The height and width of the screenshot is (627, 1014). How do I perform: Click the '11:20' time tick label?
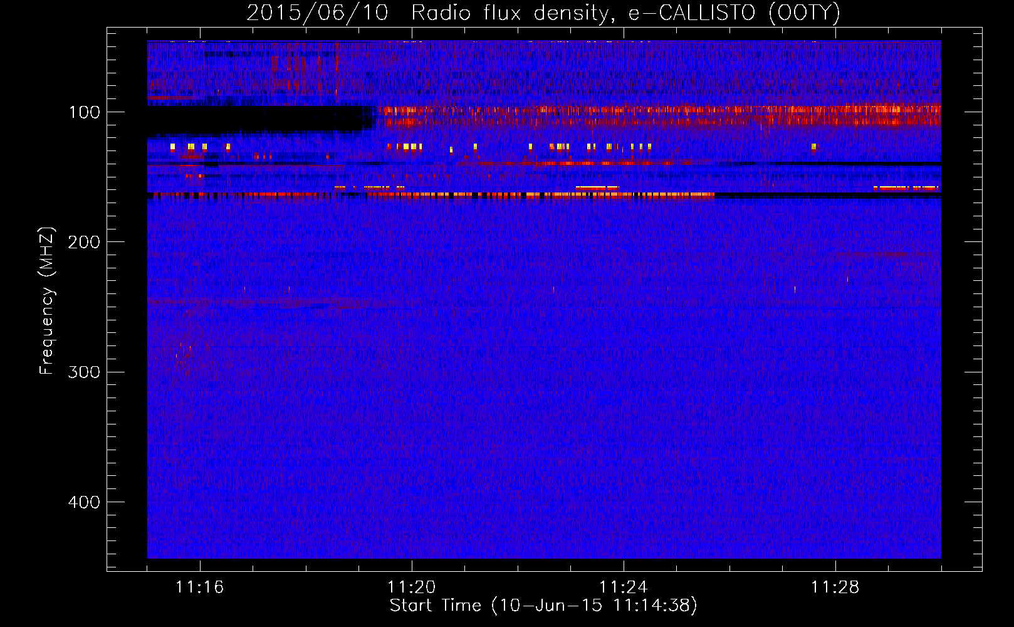click(411, 587)
